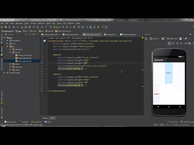Open the SDK Manager toolbar icon
This screenshot has height=145, width=194.
coord(95,27)
